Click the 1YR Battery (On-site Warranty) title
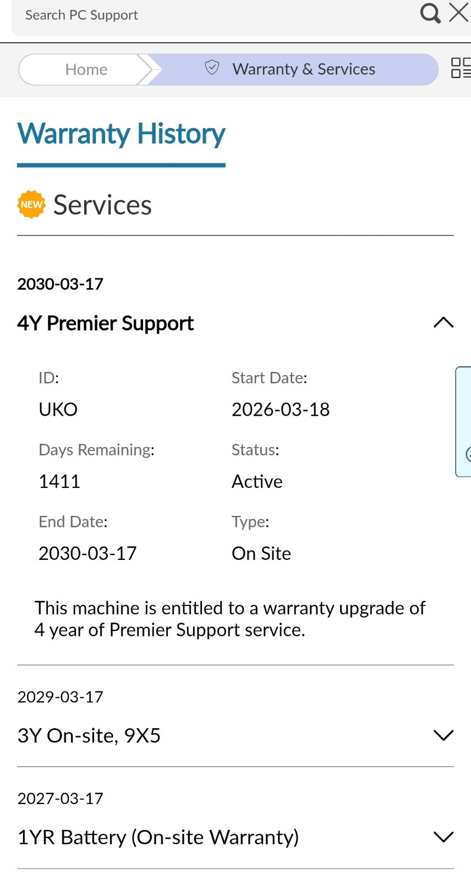This screenshot has height=880, width=471. tap(158, 837)
